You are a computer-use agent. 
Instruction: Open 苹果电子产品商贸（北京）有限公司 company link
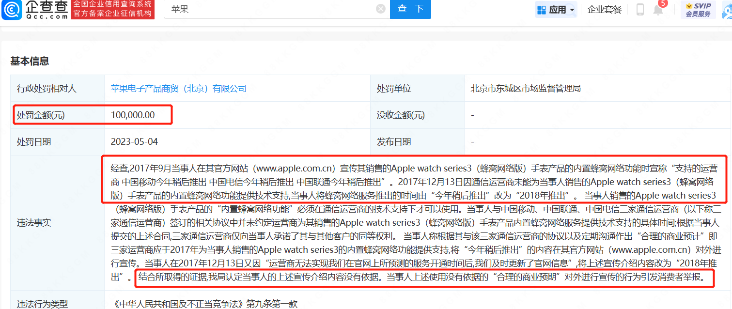pos(179,89)
